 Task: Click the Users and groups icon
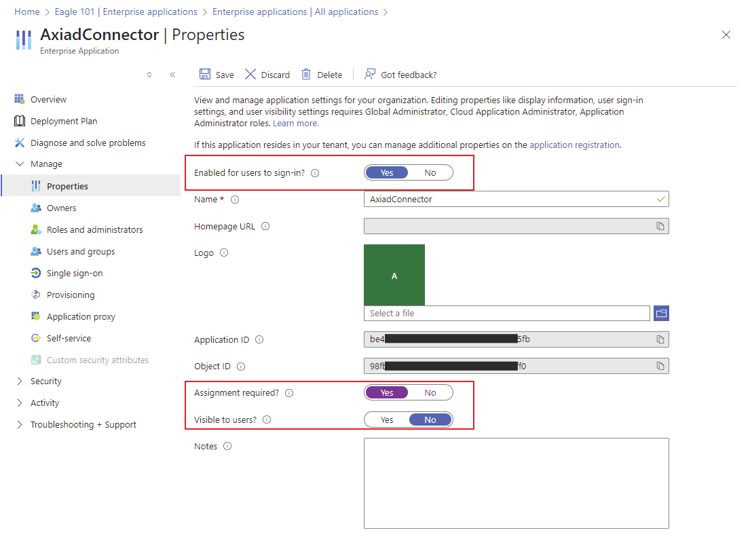pyautogui.click(x=36, y=251)
